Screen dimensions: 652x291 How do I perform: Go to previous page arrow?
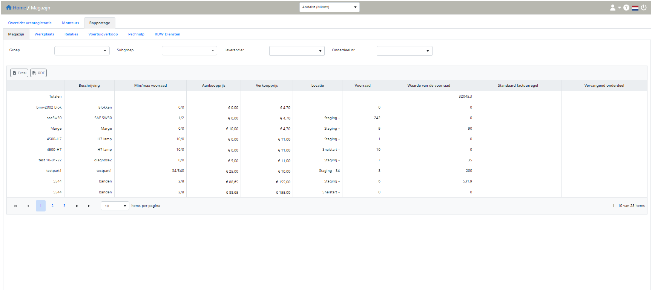(x=28, y=206)
